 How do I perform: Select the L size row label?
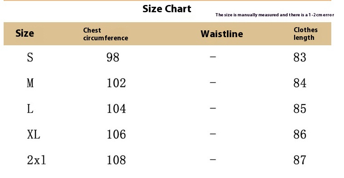tap(30, 109)
